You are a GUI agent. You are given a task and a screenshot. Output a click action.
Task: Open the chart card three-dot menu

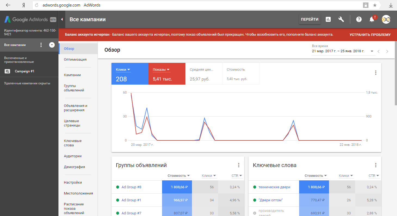(x=376, y=73)
